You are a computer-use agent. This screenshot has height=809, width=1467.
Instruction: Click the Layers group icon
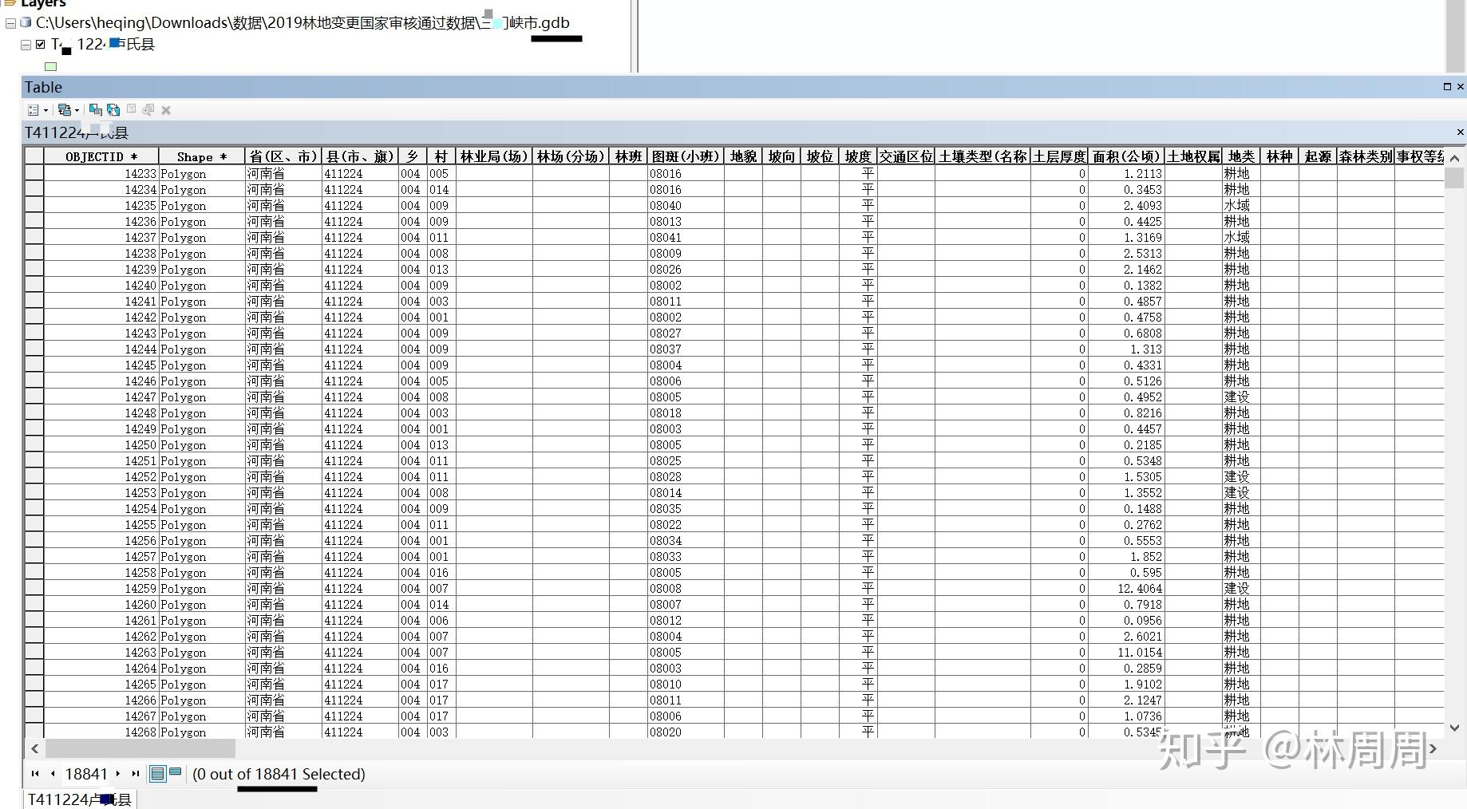(x=10, y=3)
